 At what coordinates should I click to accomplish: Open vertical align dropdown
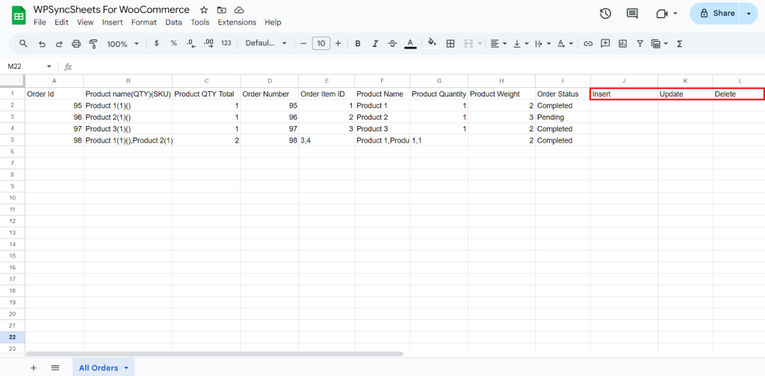[x=521, y=43]
